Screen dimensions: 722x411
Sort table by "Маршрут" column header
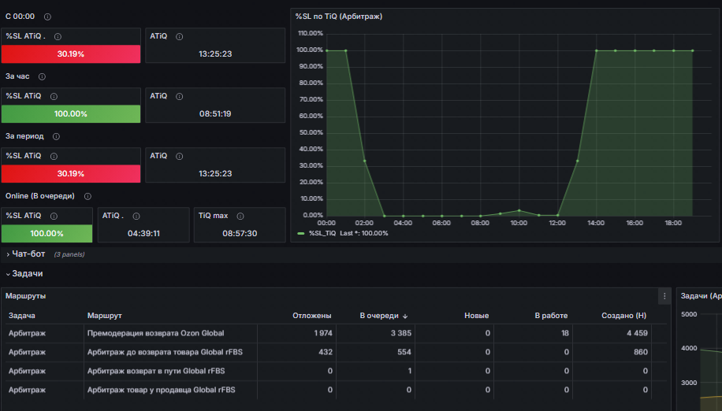point(105,316)
